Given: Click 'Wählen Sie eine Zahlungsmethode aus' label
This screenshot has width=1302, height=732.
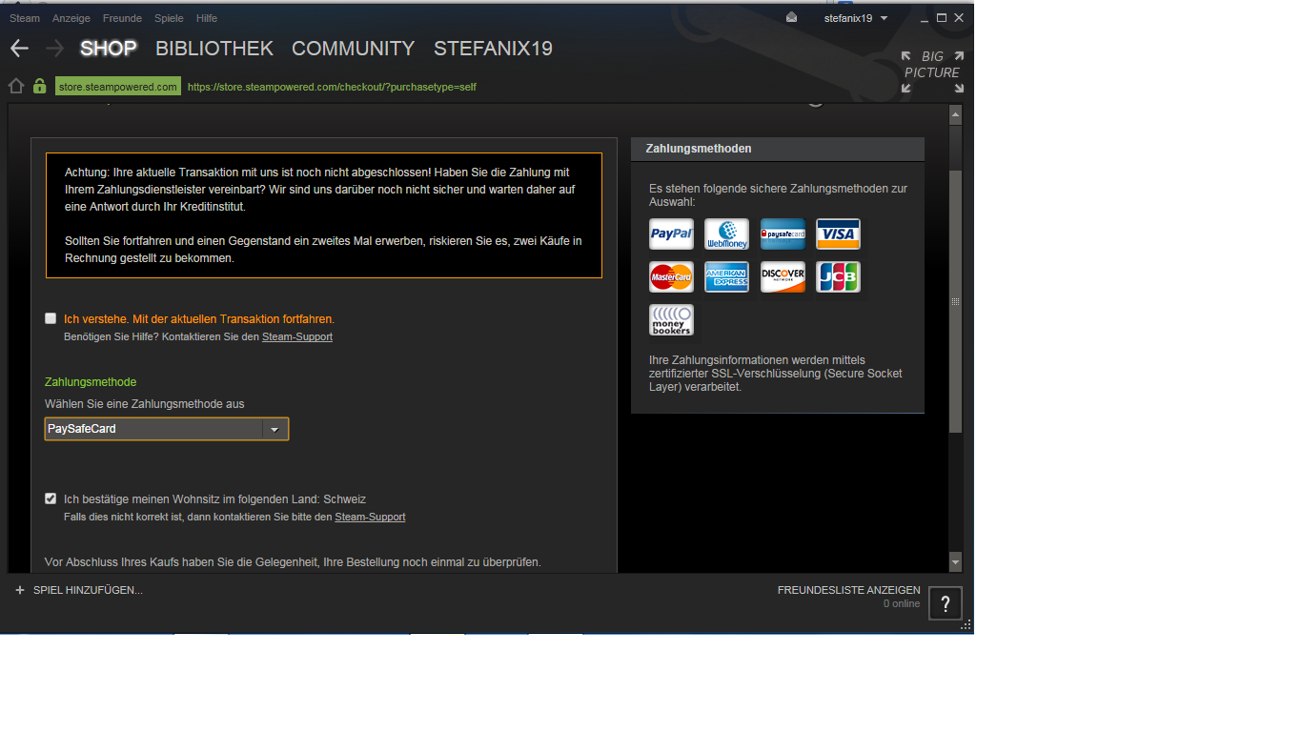Looking at the screenshot, I should point(145,404).
